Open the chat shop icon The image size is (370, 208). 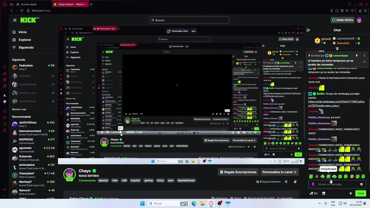click(324, 193)
